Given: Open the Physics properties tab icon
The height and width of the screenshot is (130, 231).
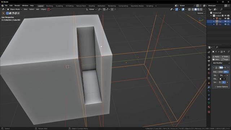Looking at the screenshot, I should tap(209, 95).
